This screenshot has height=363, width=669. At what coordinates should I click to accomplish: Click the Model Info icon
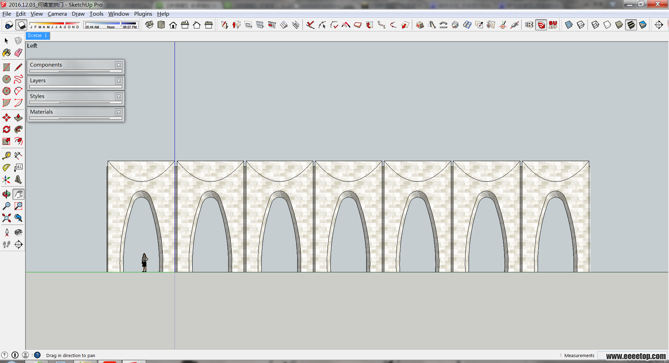[9, 25]
